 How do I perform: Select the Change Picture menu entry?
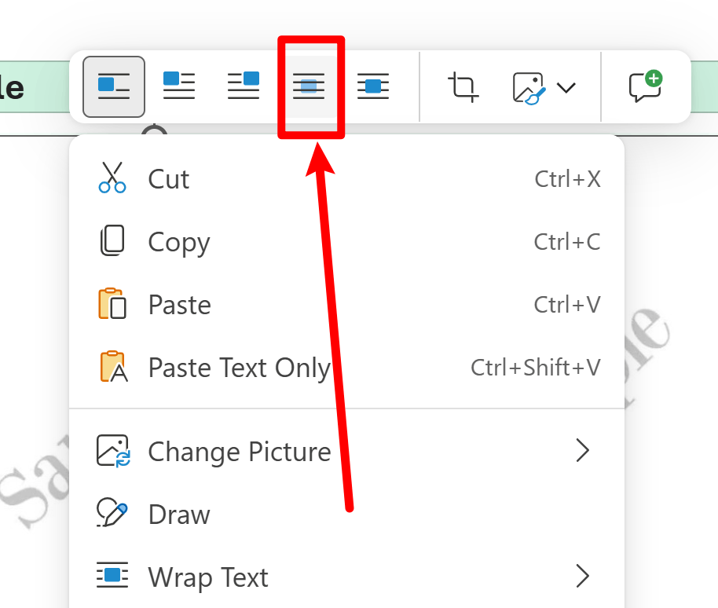pos(239,452)
